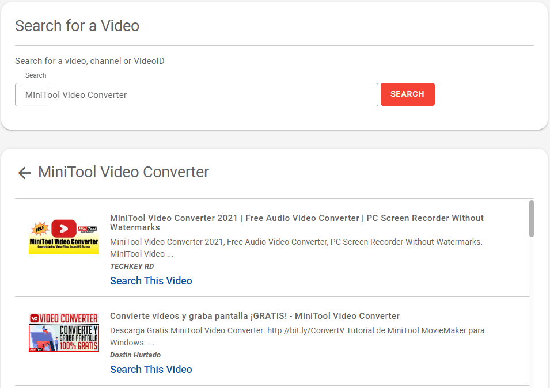Click channel name TECHKEY RD

pos(132,267)
